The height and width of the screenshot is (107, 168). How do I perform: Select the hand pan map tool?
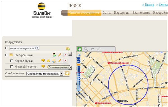80,49
